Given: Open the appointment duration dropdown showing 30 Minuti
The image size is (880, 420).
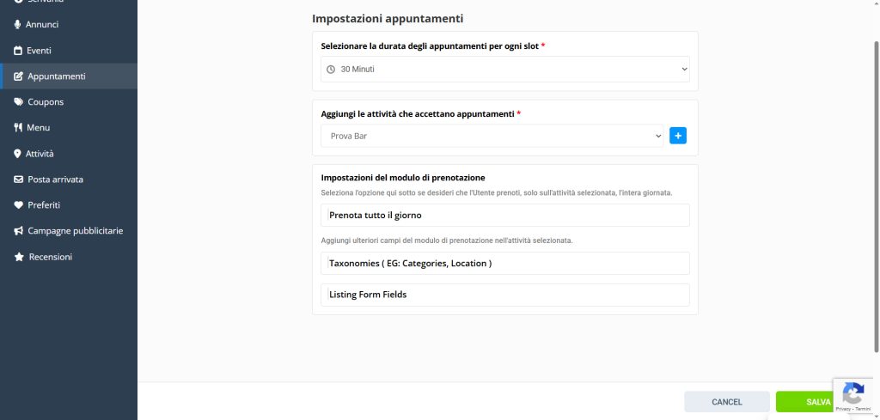Looking at the screenshot, I should click(505, 69).
